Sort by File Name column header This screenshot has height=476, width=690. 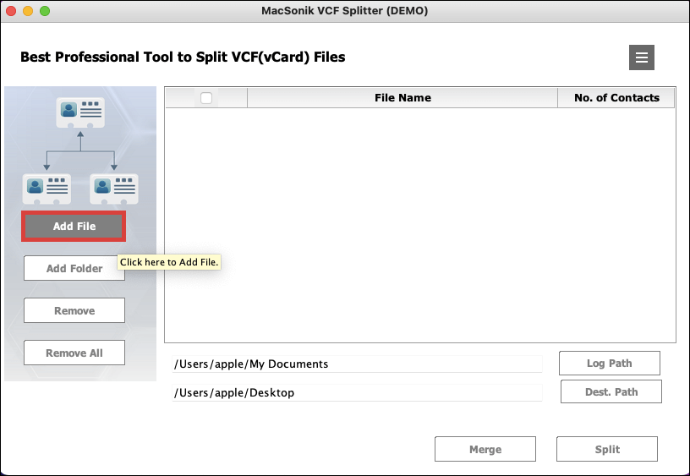coord(402,98)
